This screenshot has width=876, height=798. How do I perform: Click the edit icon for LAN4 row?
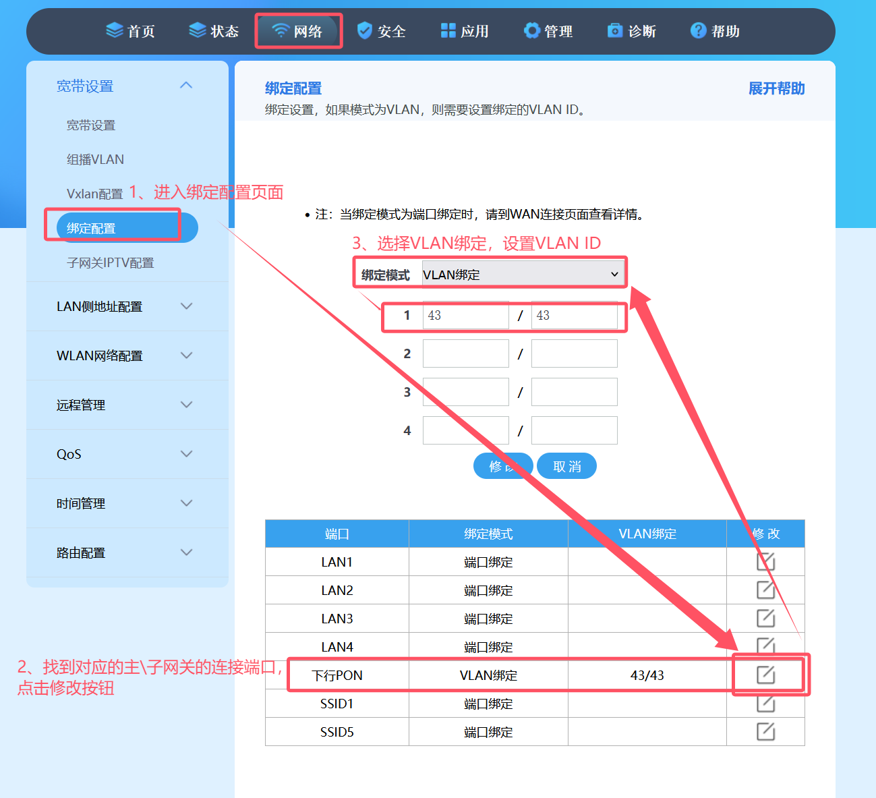765,646
